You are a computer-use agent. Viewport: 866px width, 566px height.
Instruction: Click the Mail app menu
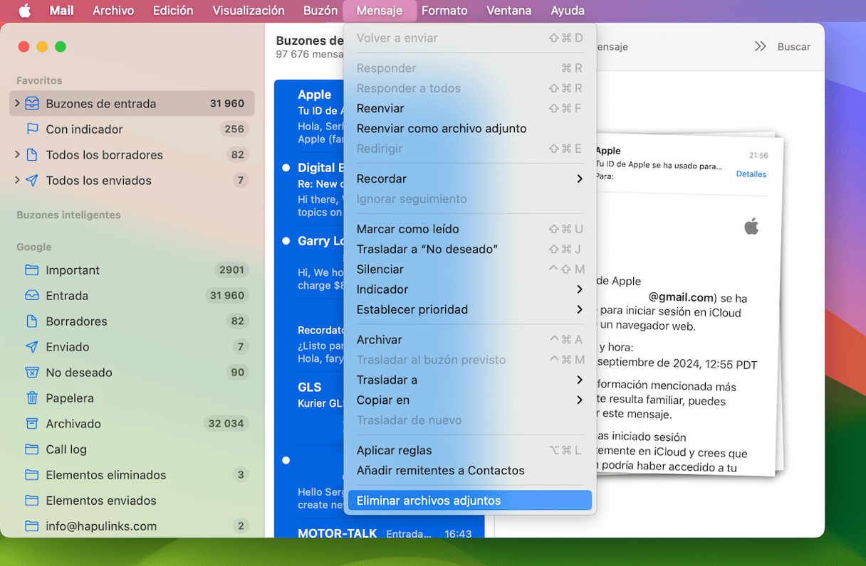(61, 11)
